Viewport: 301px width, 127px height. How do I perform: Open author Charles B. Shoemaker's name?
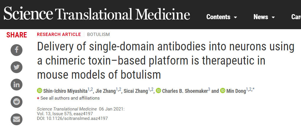click(x=185, y=91)
